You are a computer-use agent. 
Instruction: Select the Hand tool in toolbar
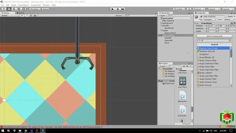[x=4, y=9]
